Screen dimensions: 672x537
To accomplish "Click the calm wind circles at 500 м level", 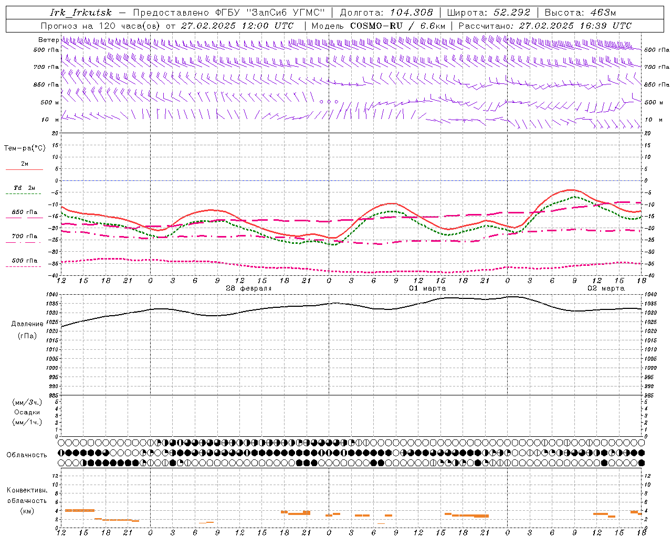I will [x=329, y=102].
